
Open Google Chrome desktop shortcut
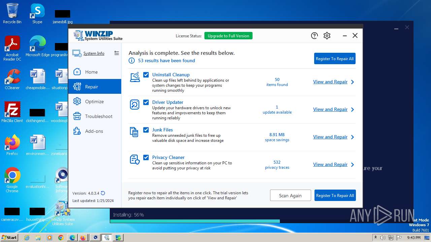pyautogui.click(x=12, y=180)
